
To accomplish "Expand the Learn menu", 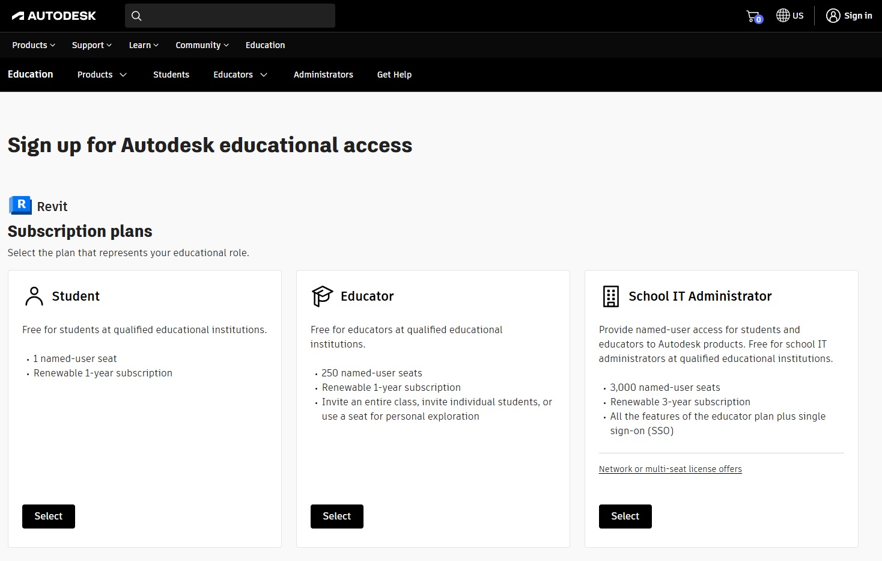I will pos(144,45).
